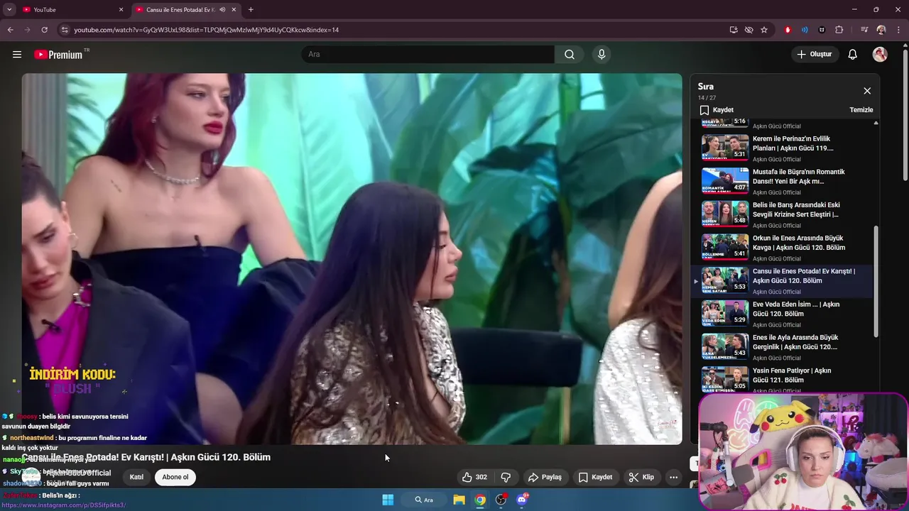Open the black cat extension
Screen dimensions: 909x511
tap(822, 30)
